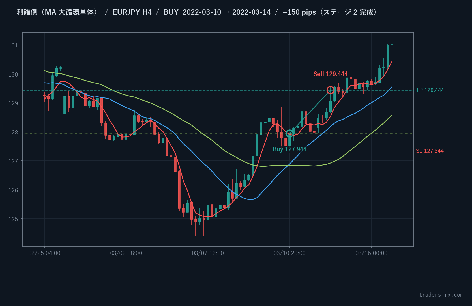The height and width of the screenshot is (306, 472).
Task: Click the y-axis price label '130'
Action: coord(13,74)
